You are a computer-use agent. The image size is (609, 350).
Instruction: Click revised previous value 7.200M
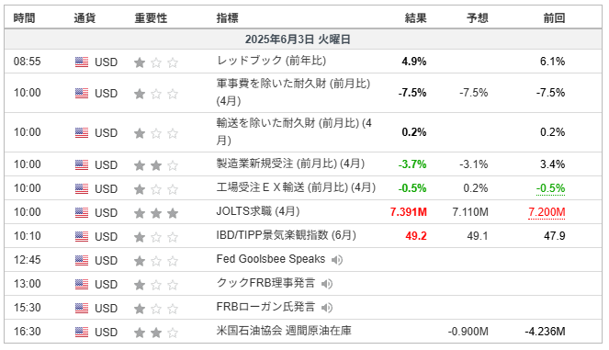[x=547, y=212]
